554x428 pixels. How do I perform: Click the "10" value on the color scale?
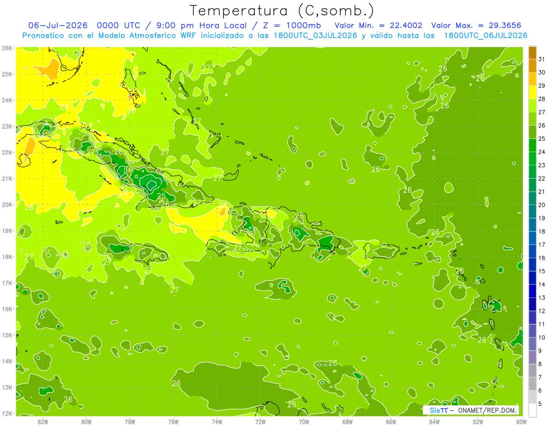coord(542,338)
